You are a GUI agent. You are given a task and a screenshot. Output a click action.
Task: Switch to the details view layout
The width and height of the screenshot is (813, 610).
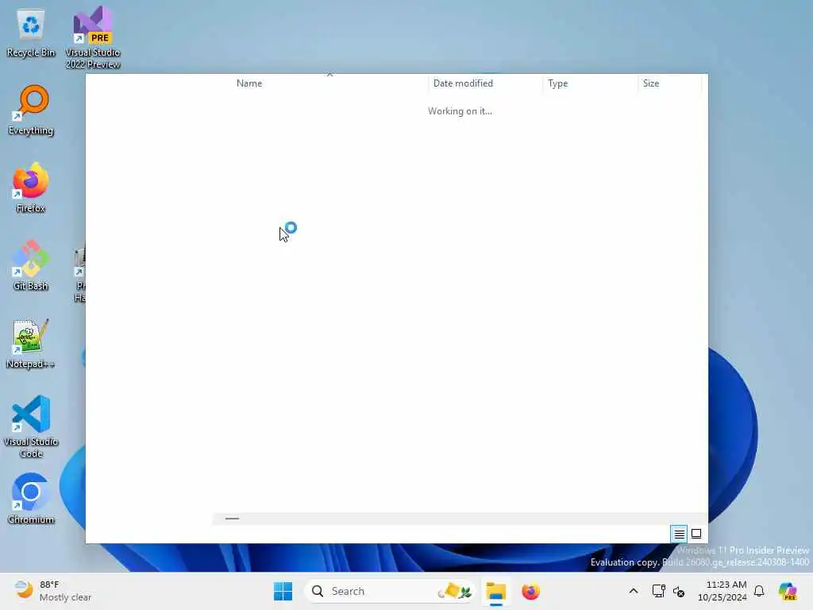click(679, 534)
